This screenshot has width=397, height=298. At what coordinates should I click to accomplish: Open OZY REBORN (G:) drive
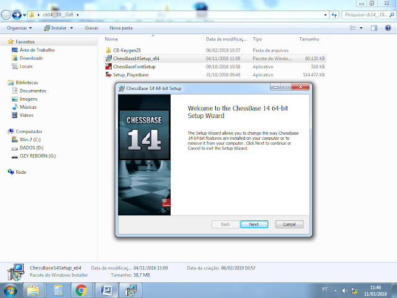[x=38, y=156]
